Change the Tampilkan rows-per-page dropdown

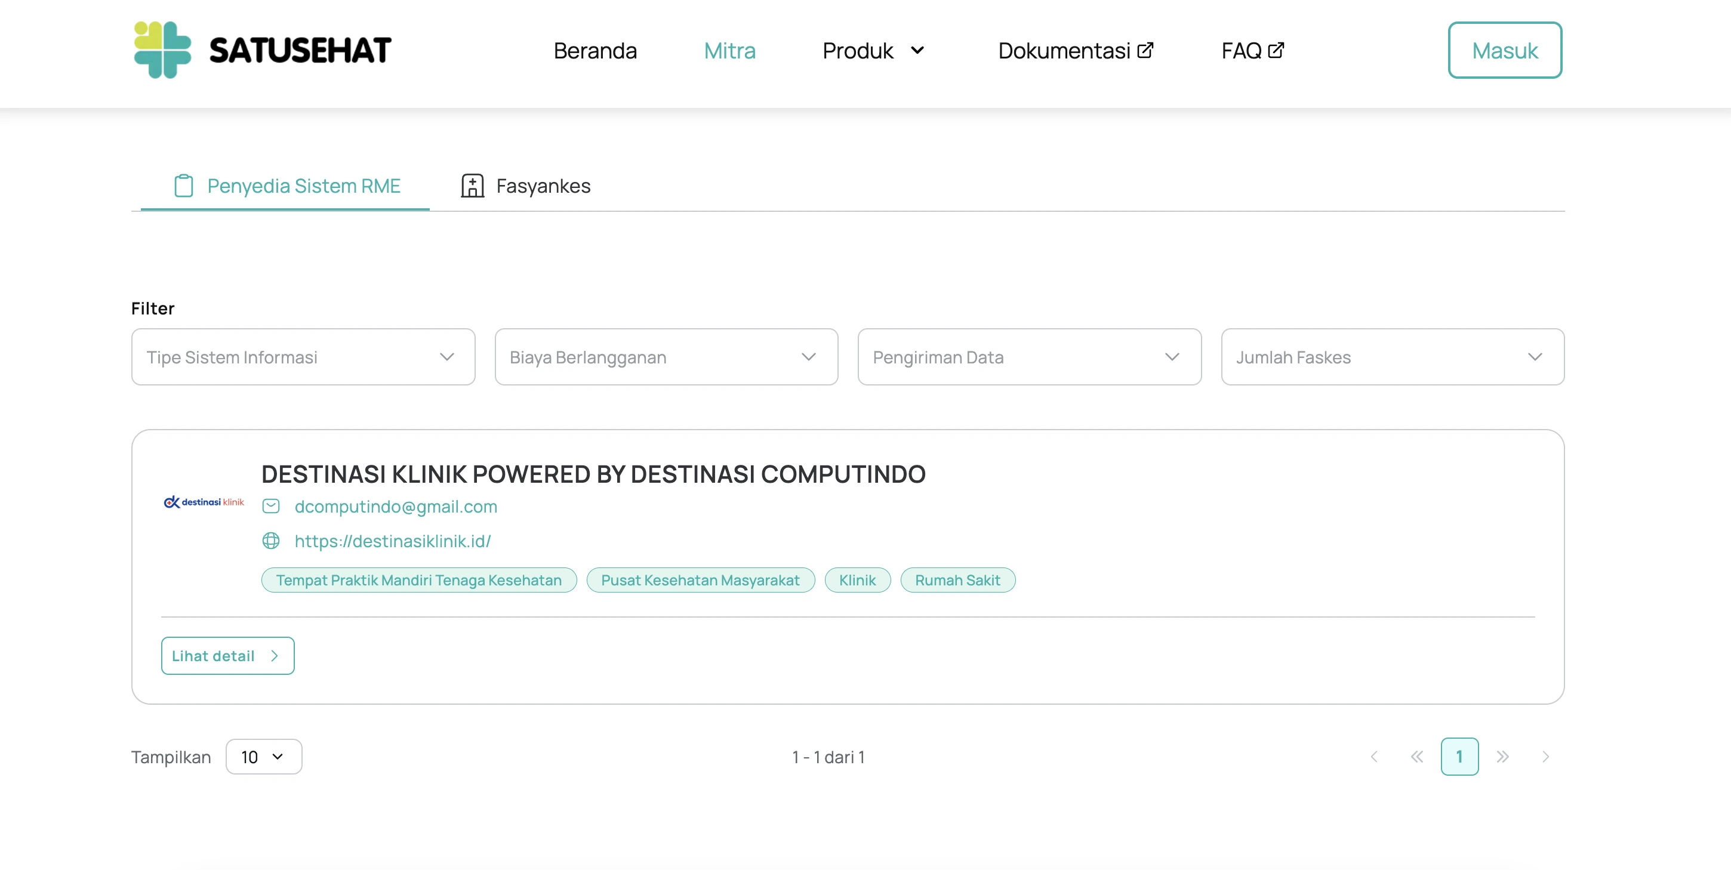(263, 757)
